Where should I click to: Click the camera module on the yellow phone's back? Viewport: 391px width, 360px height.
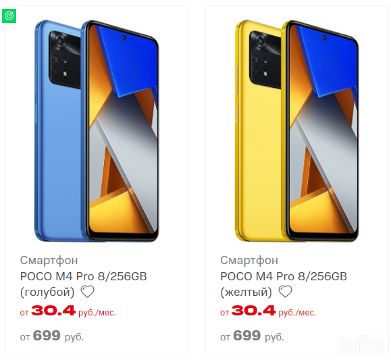click(265, 59)
